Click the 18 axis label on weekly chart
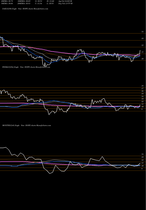This screenshot has height=210, width=146. click(x=142, y=86)
